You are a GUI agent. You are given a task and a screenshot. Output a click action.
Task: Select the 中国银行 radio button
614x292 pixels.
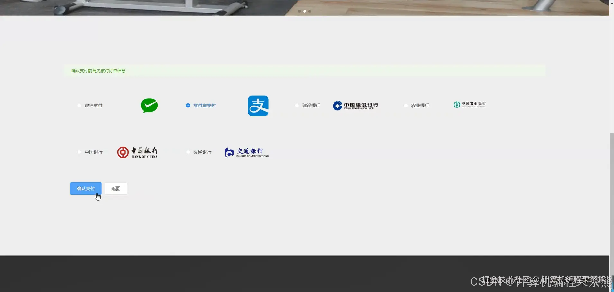click(x=78, y=152)
